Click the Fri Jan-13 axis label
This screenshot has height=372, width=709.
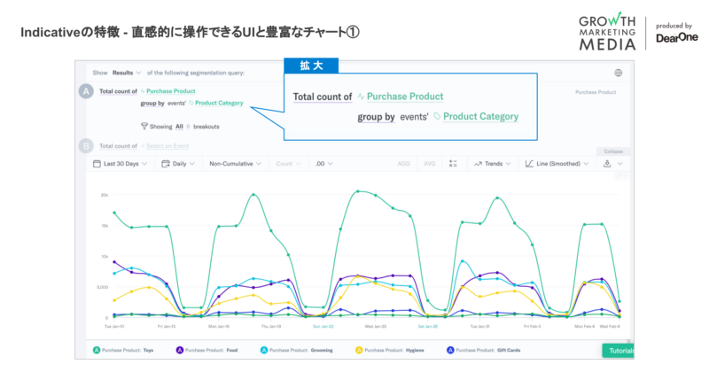(x=167, y=326)
